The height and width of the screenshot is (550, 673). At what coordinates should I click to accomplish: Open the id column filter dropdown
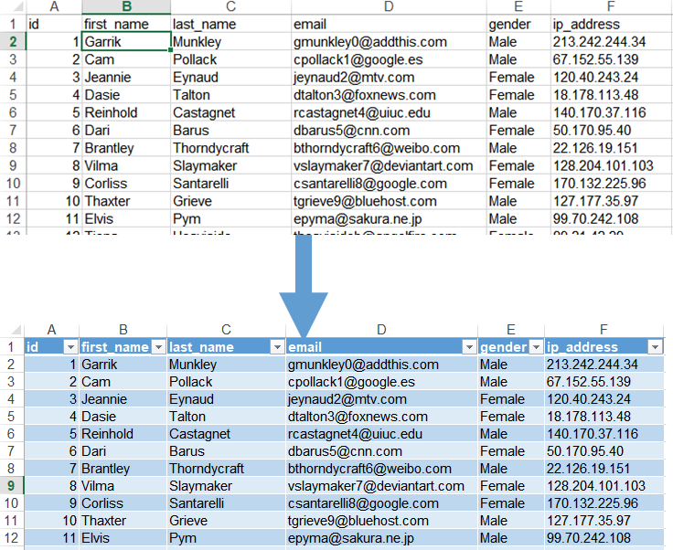(x=70, y=347)
